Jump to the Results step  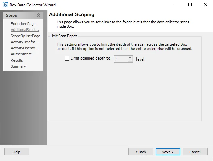17,60
